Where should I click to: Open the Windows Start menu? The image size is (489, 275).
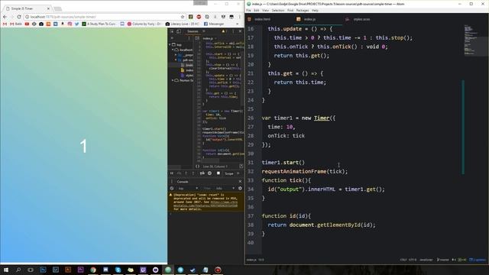[x=6, y=270]
